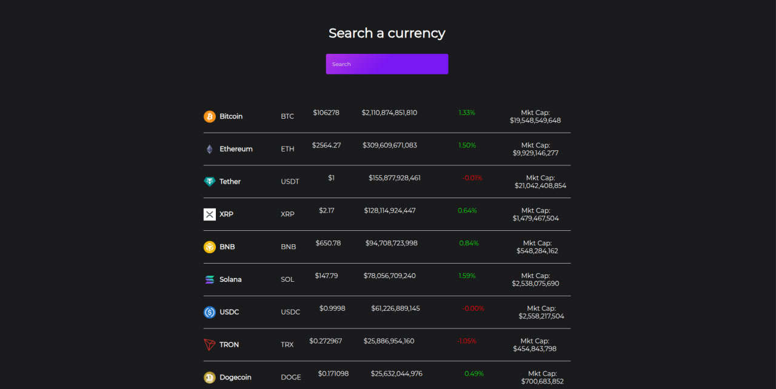Click the 'Search a currency' heading
The height and width of the screenshot is (389, 776).
(x=387, y=33)
